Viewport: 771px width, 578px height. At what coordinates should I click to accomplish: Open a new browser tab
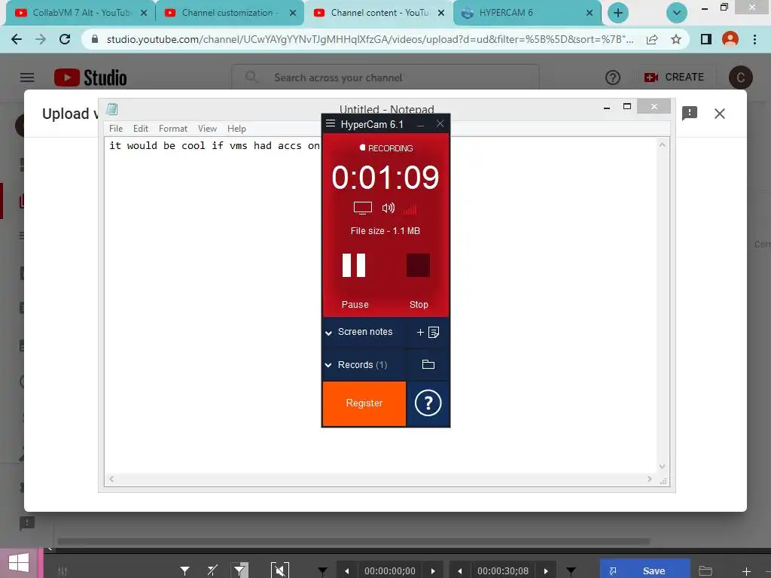click(618, 13)
